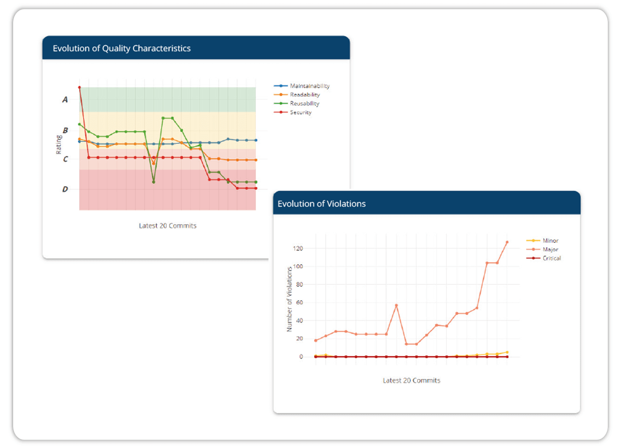Toggle the Minor violations legend entry
This screenshot has width=619, height=448.
pos(542,240)
